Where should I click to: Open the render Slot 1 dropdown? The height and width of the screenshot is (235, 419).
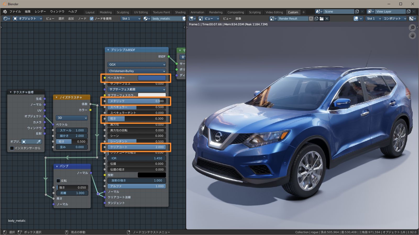[x=373, y=19]
